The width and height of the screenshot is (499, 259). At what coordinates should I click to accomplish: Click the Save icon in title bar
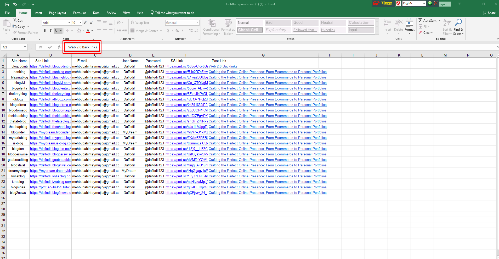point(7,4)
